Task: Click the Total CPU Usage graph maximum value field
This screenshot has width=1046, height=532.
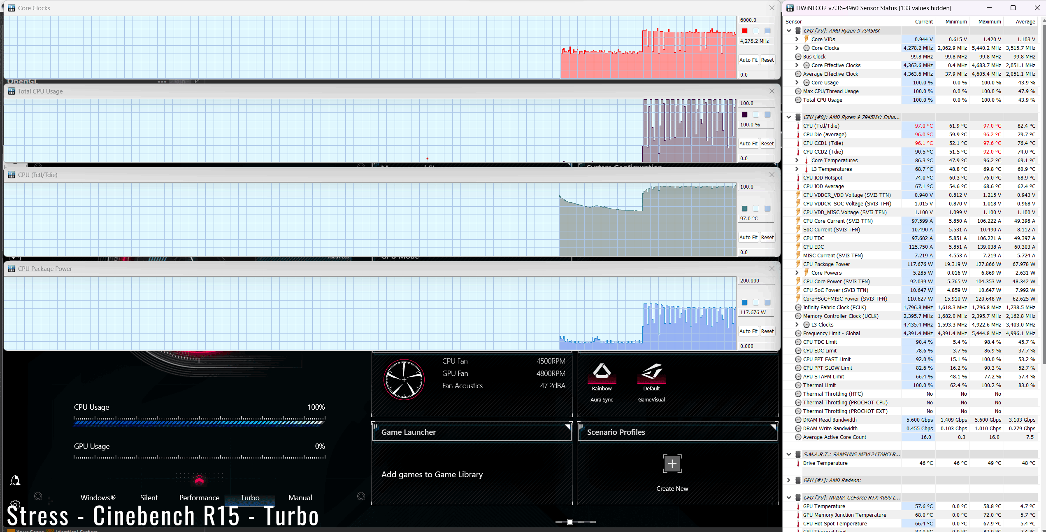Action: coord(755,103)
